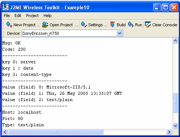Click the horizontal scrollbar right arrow
This screenshot has width=180, height=137.
[169, 132]
